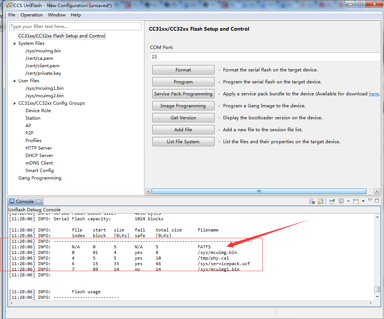
Task: Click the setup panel horizontal scrollbar thumb
Action: pos(259,191)
